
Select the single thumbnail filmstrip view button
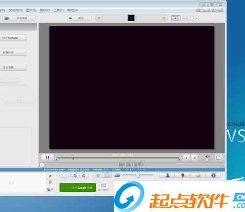click(x=98, y=175)
